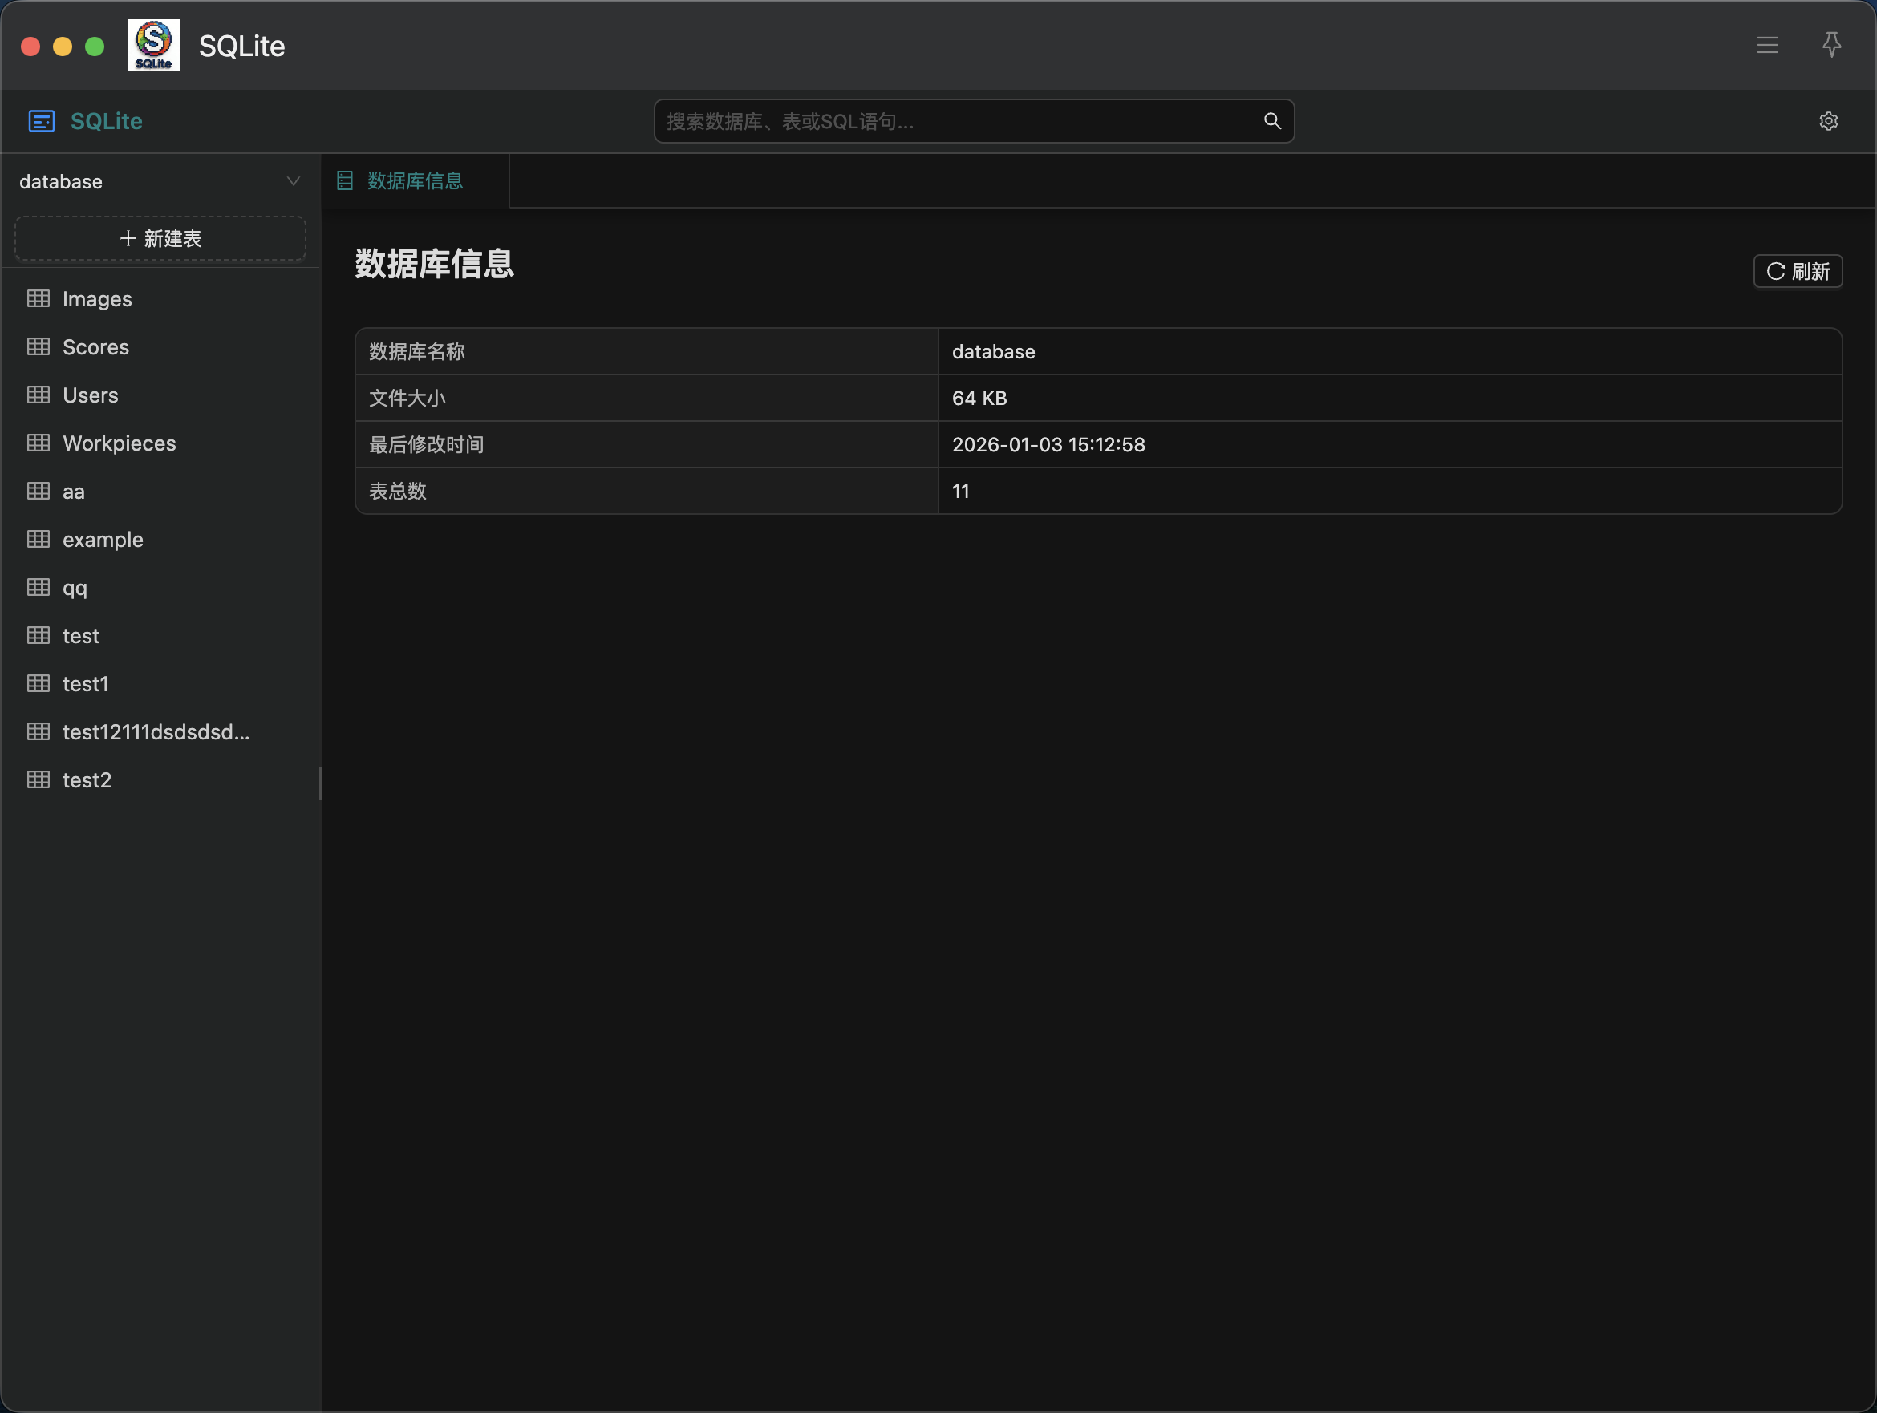
Task: Click the search magnifier icon
Action: tap(1271, 121)
